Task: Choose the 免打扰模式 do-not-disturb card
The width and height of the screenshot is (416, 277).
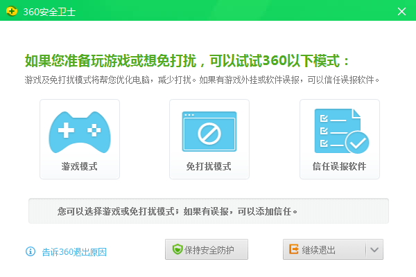Action: [x=209, y=139]
